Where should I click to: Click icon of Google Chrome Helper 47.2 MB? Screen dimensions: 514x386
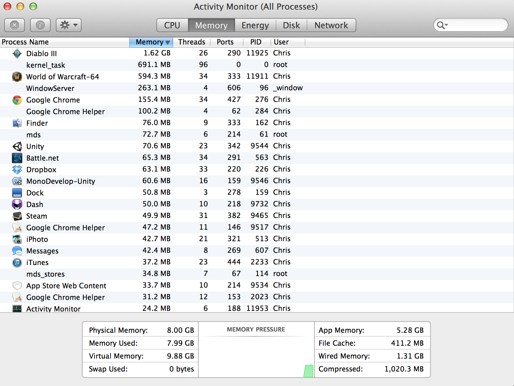[x=17, y=227]
